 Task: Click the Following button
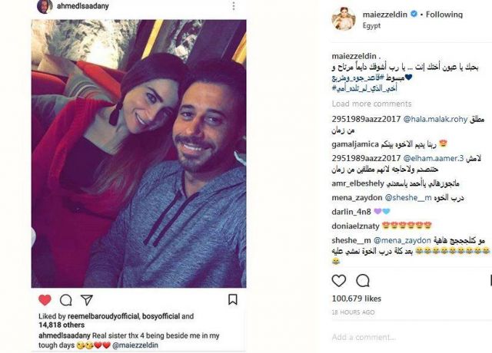coord(444,15)
